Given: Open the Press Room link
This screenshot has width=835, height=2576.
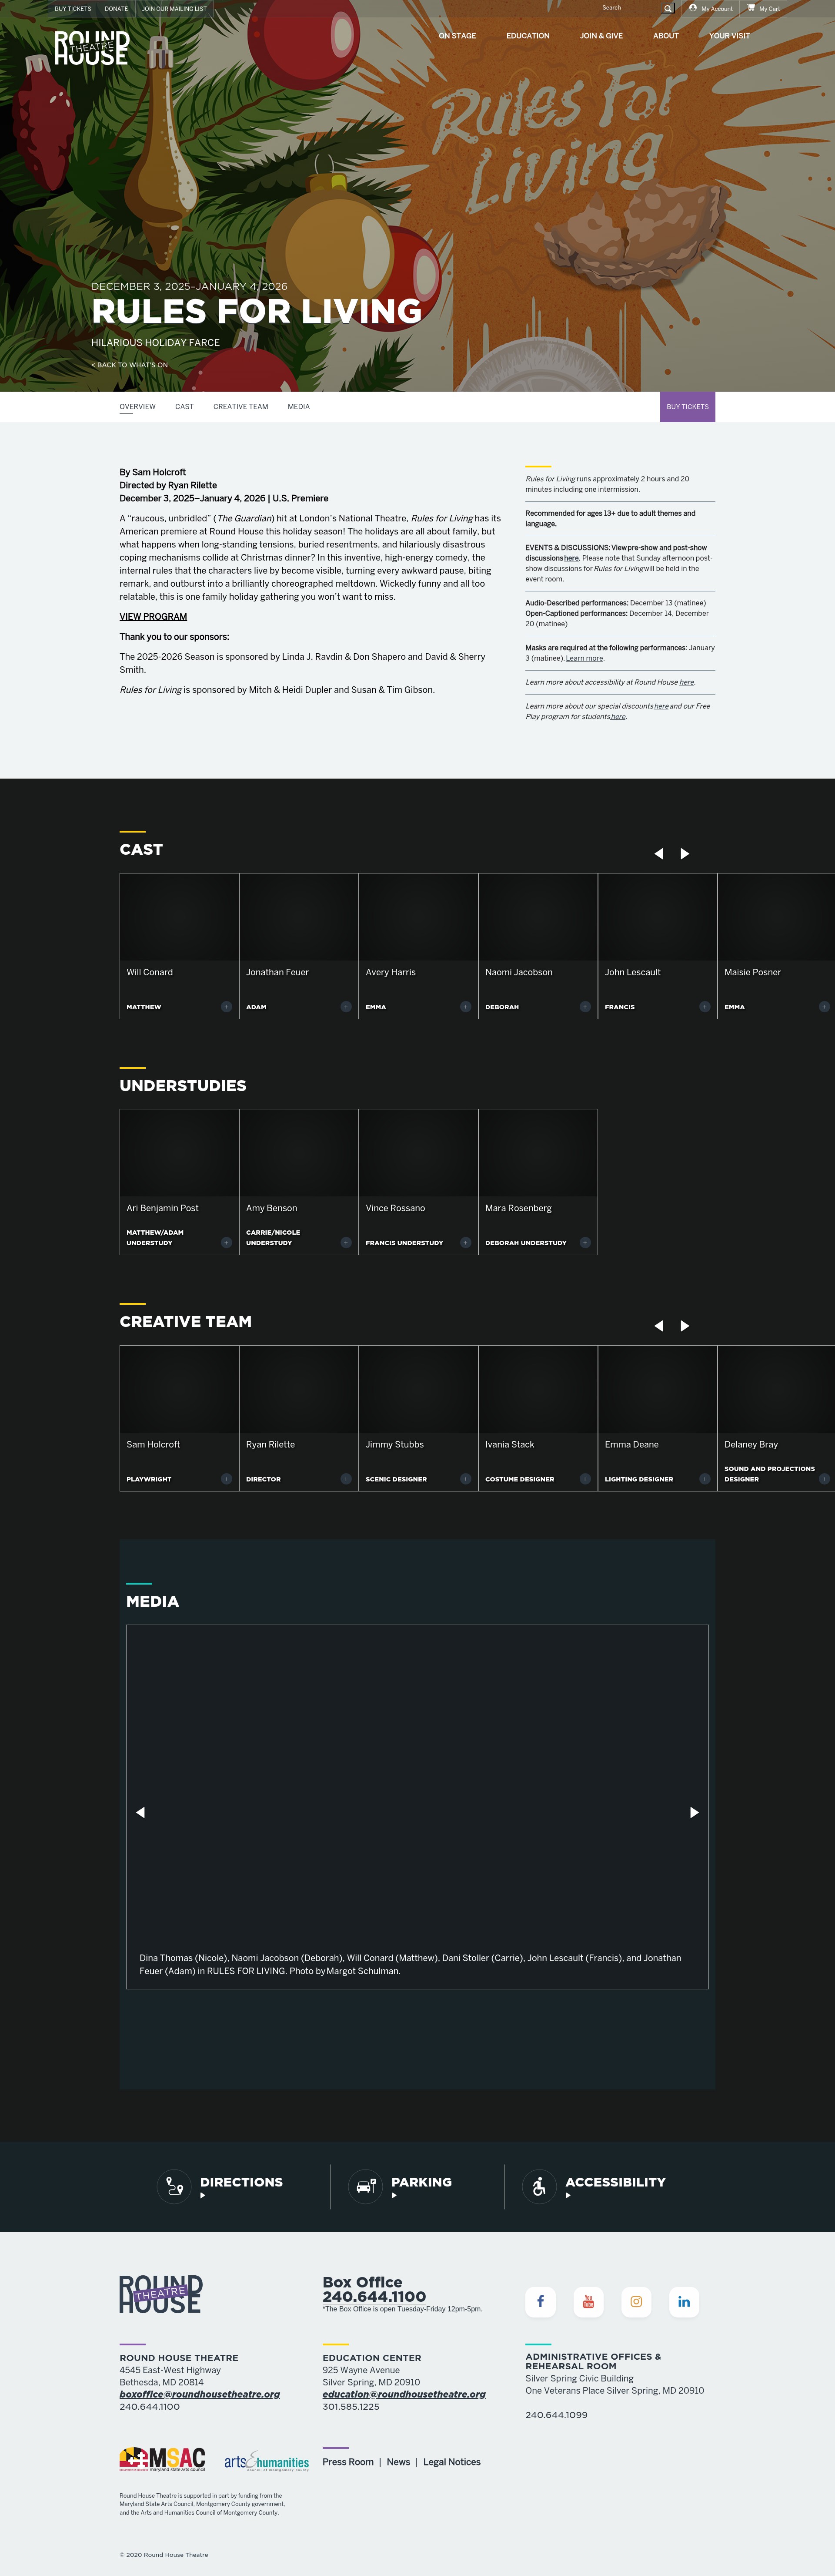Looking at the screenshot, I should click(347, 2462).
